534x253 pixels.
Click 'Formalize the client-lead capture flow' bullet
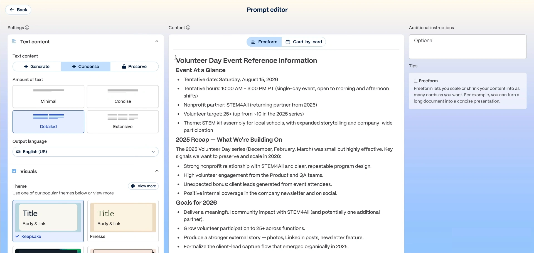266,247
